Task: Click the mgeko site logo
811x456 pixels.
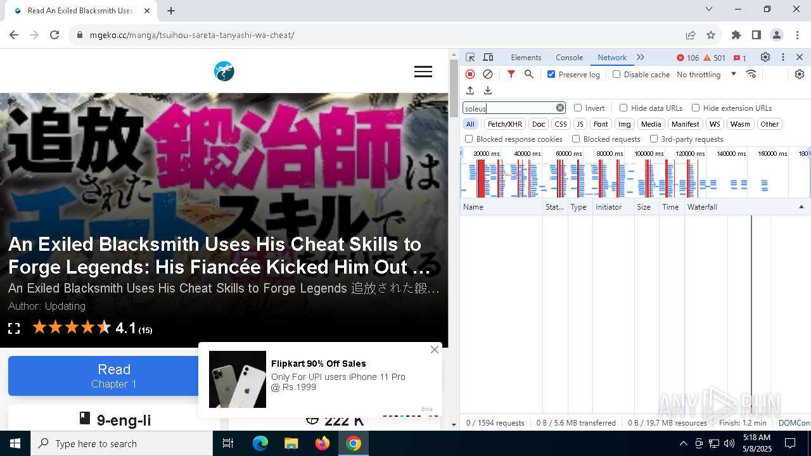Action: [x=224, y=72]
